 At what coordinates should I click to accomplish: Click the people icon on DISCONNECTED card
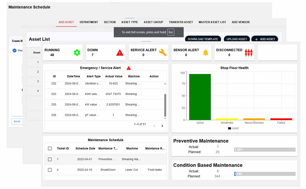pyautogui.click(x=249, y=52)
